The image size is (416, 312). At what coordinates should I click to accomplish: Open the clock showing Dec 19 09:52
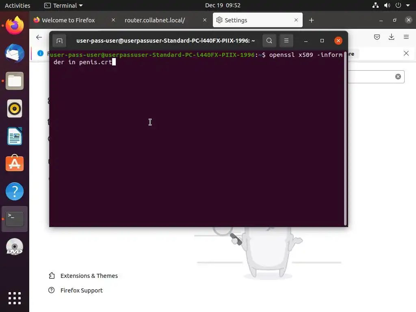[223, 5]
